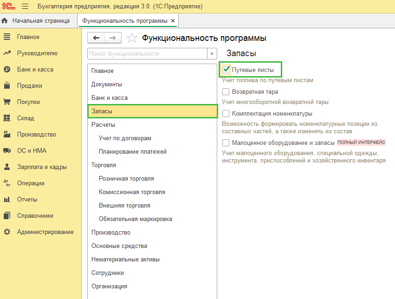The image size is (395, 299).
Task: Select Розничная торговля subsection
Action: point(152,179)
